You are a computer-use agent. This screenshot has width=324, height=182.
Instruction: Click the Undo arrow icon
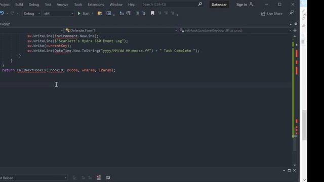[2, 14]
